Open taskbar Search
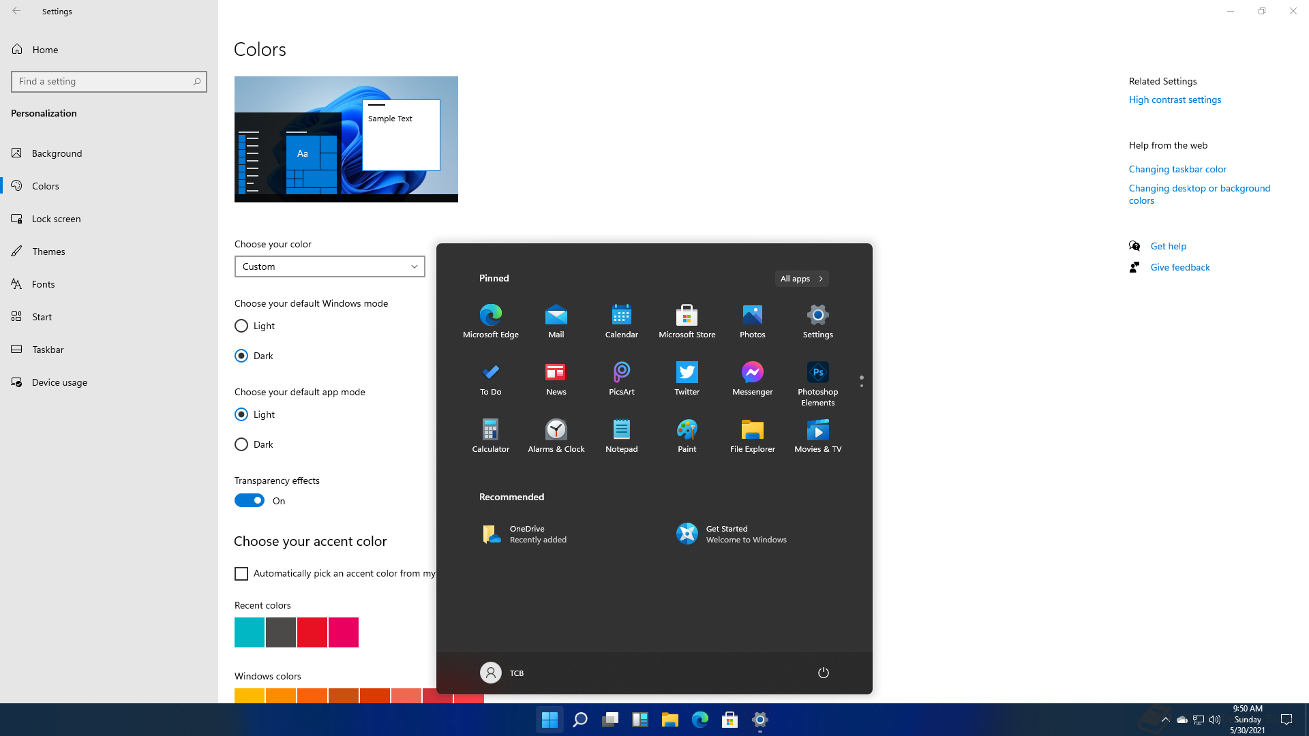 tap(580, 720)
